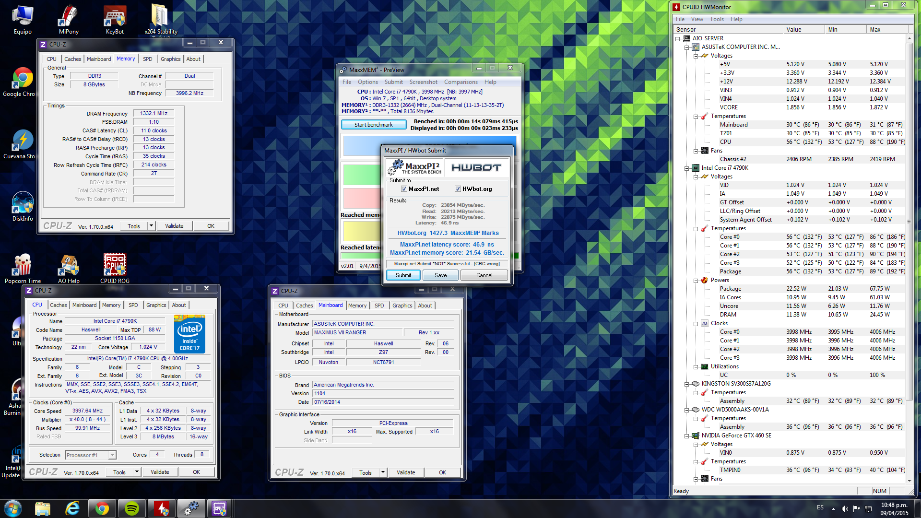This screenshot has height=518, width=921.
Task: Click OK in Mainboard CPU-Z window
Action: [442, 472]
